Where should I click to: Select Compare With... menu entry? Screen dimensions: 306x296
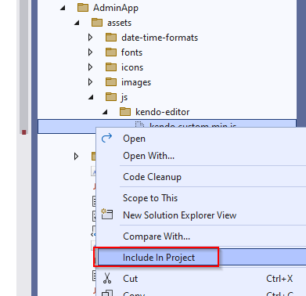(x=157, y=236)
